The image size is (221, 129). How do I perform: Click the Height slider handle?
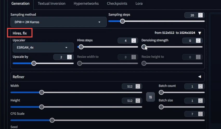coord(42,107)
